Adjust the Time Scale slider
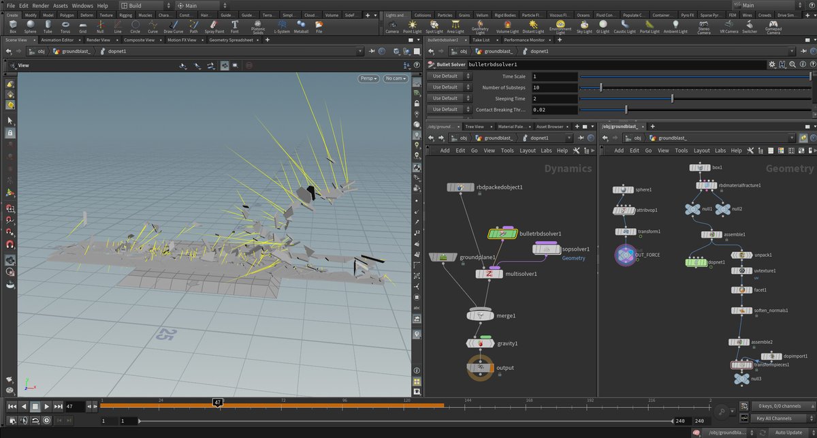The image size is (817, 438). (x=695, y=76)
